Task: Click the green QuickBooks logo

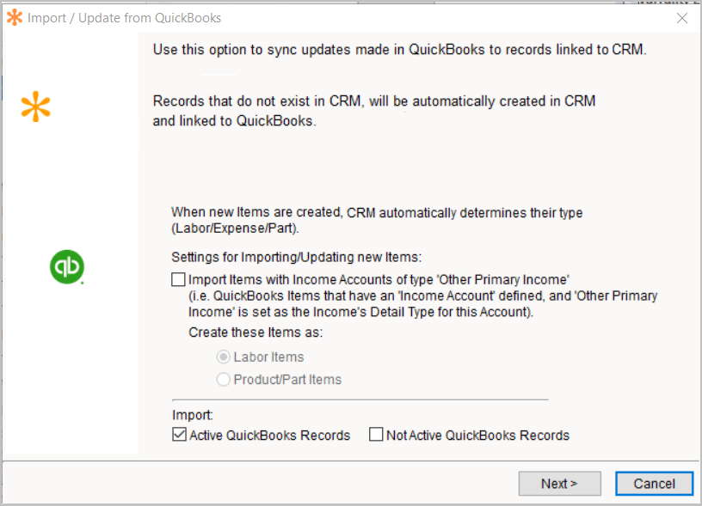Action: (66, 268)
